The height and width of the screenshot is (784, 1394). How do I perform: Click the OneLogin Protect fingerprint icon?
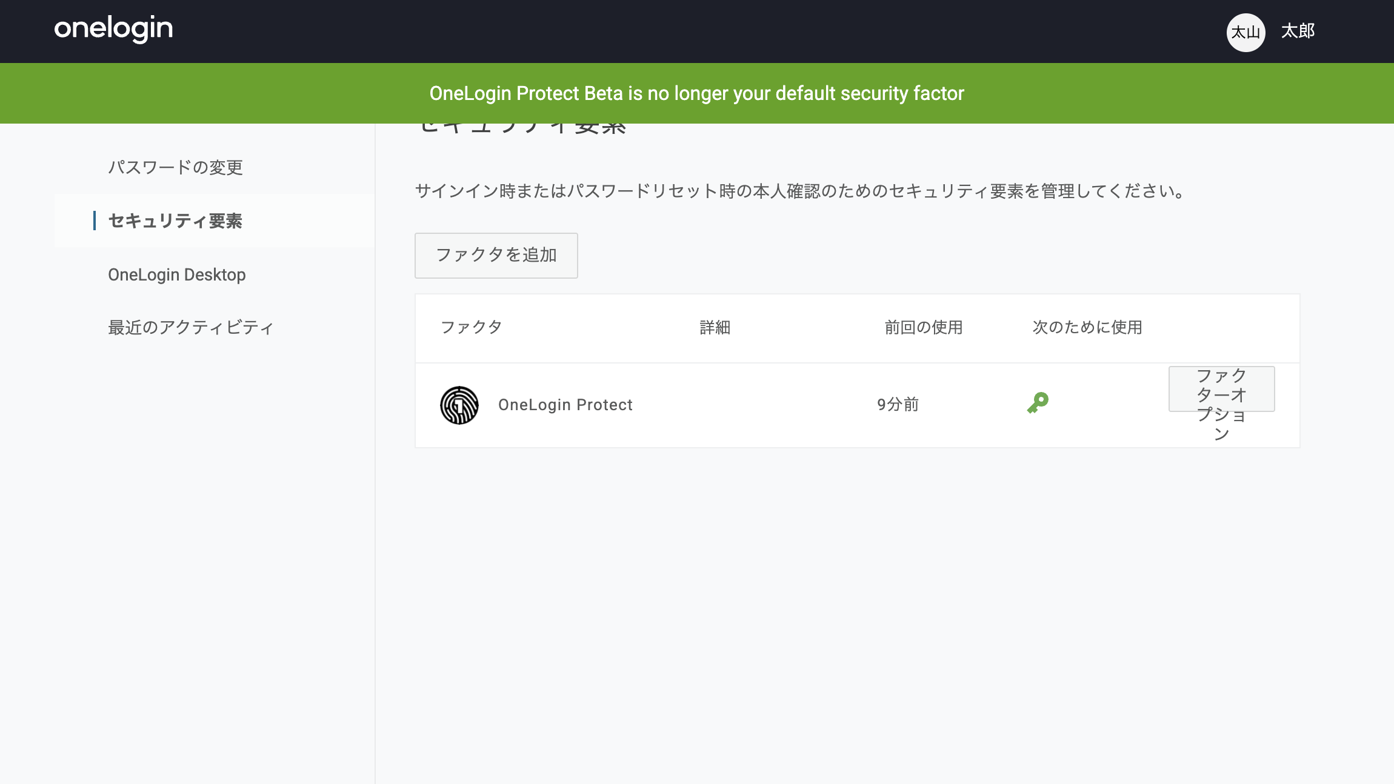click(x=459, y=405)
